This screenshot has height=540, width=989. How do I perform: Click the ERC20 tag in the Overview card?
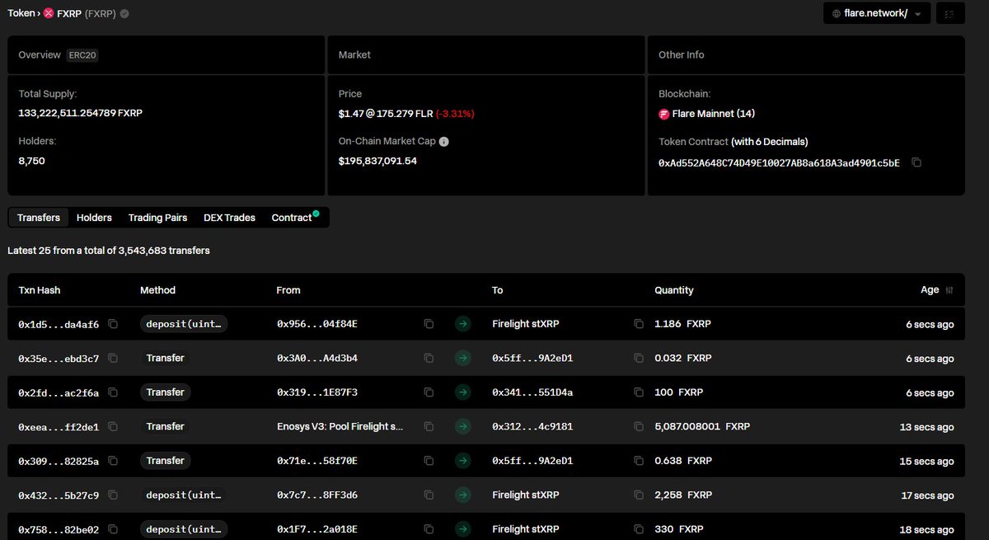click(x=83, y=55)
